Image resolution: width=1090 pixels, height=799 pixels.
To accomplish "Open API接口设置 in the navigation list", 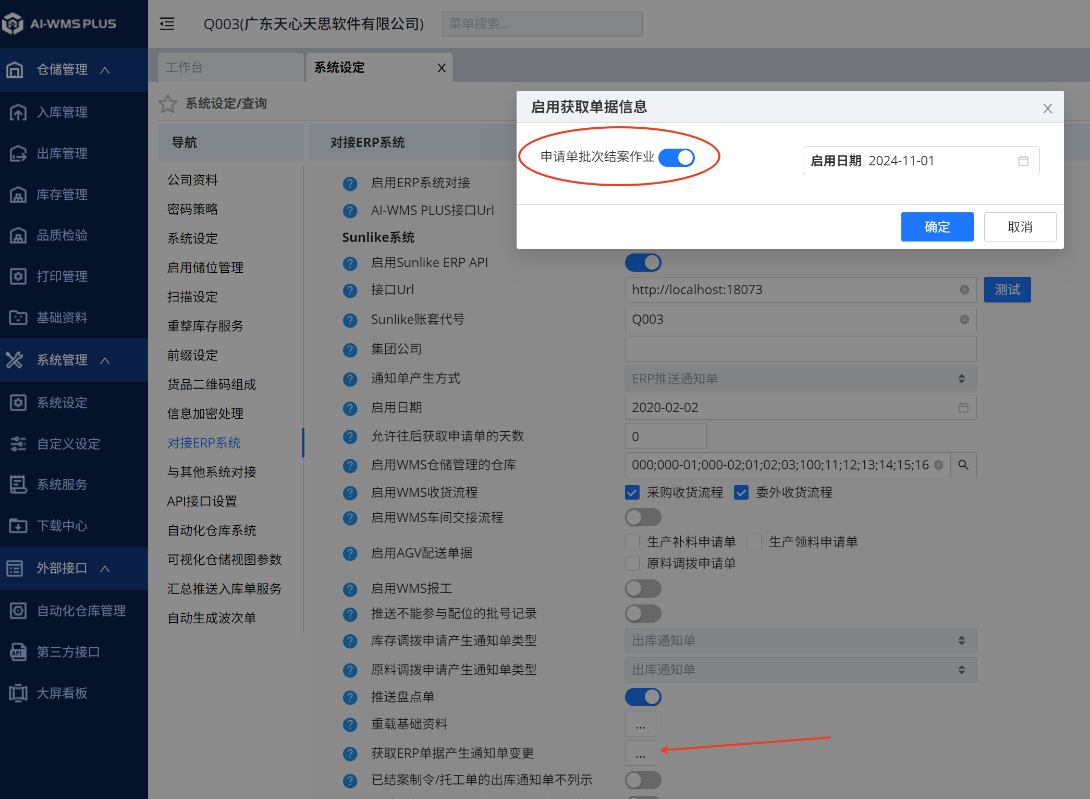I will (x=202, y=501).
